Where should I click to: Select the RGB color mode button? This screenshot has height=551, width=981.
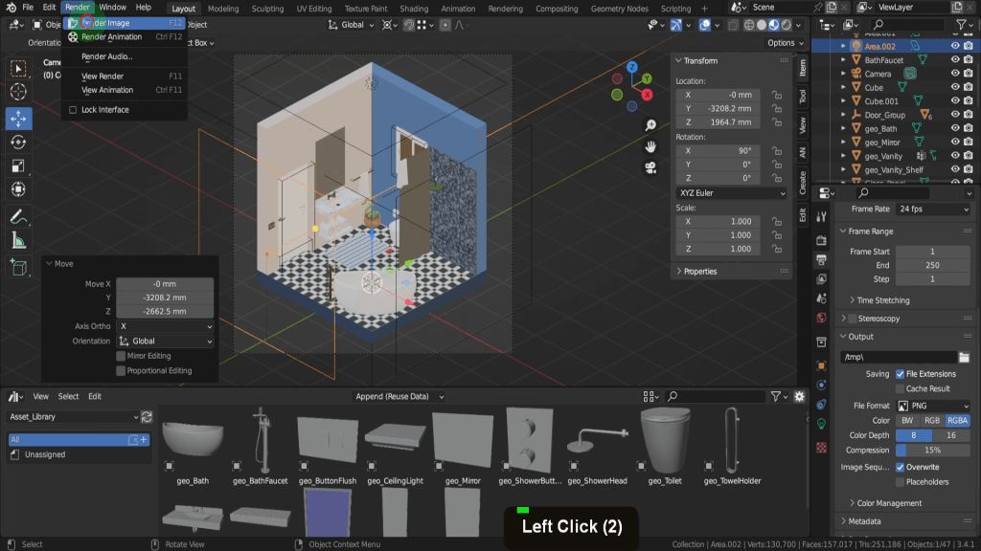(931, 421)
